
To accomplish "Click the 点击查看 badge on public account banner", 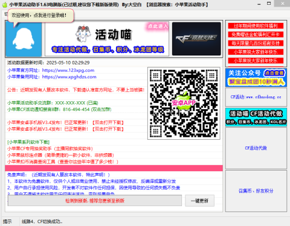I will pos(274,73).
